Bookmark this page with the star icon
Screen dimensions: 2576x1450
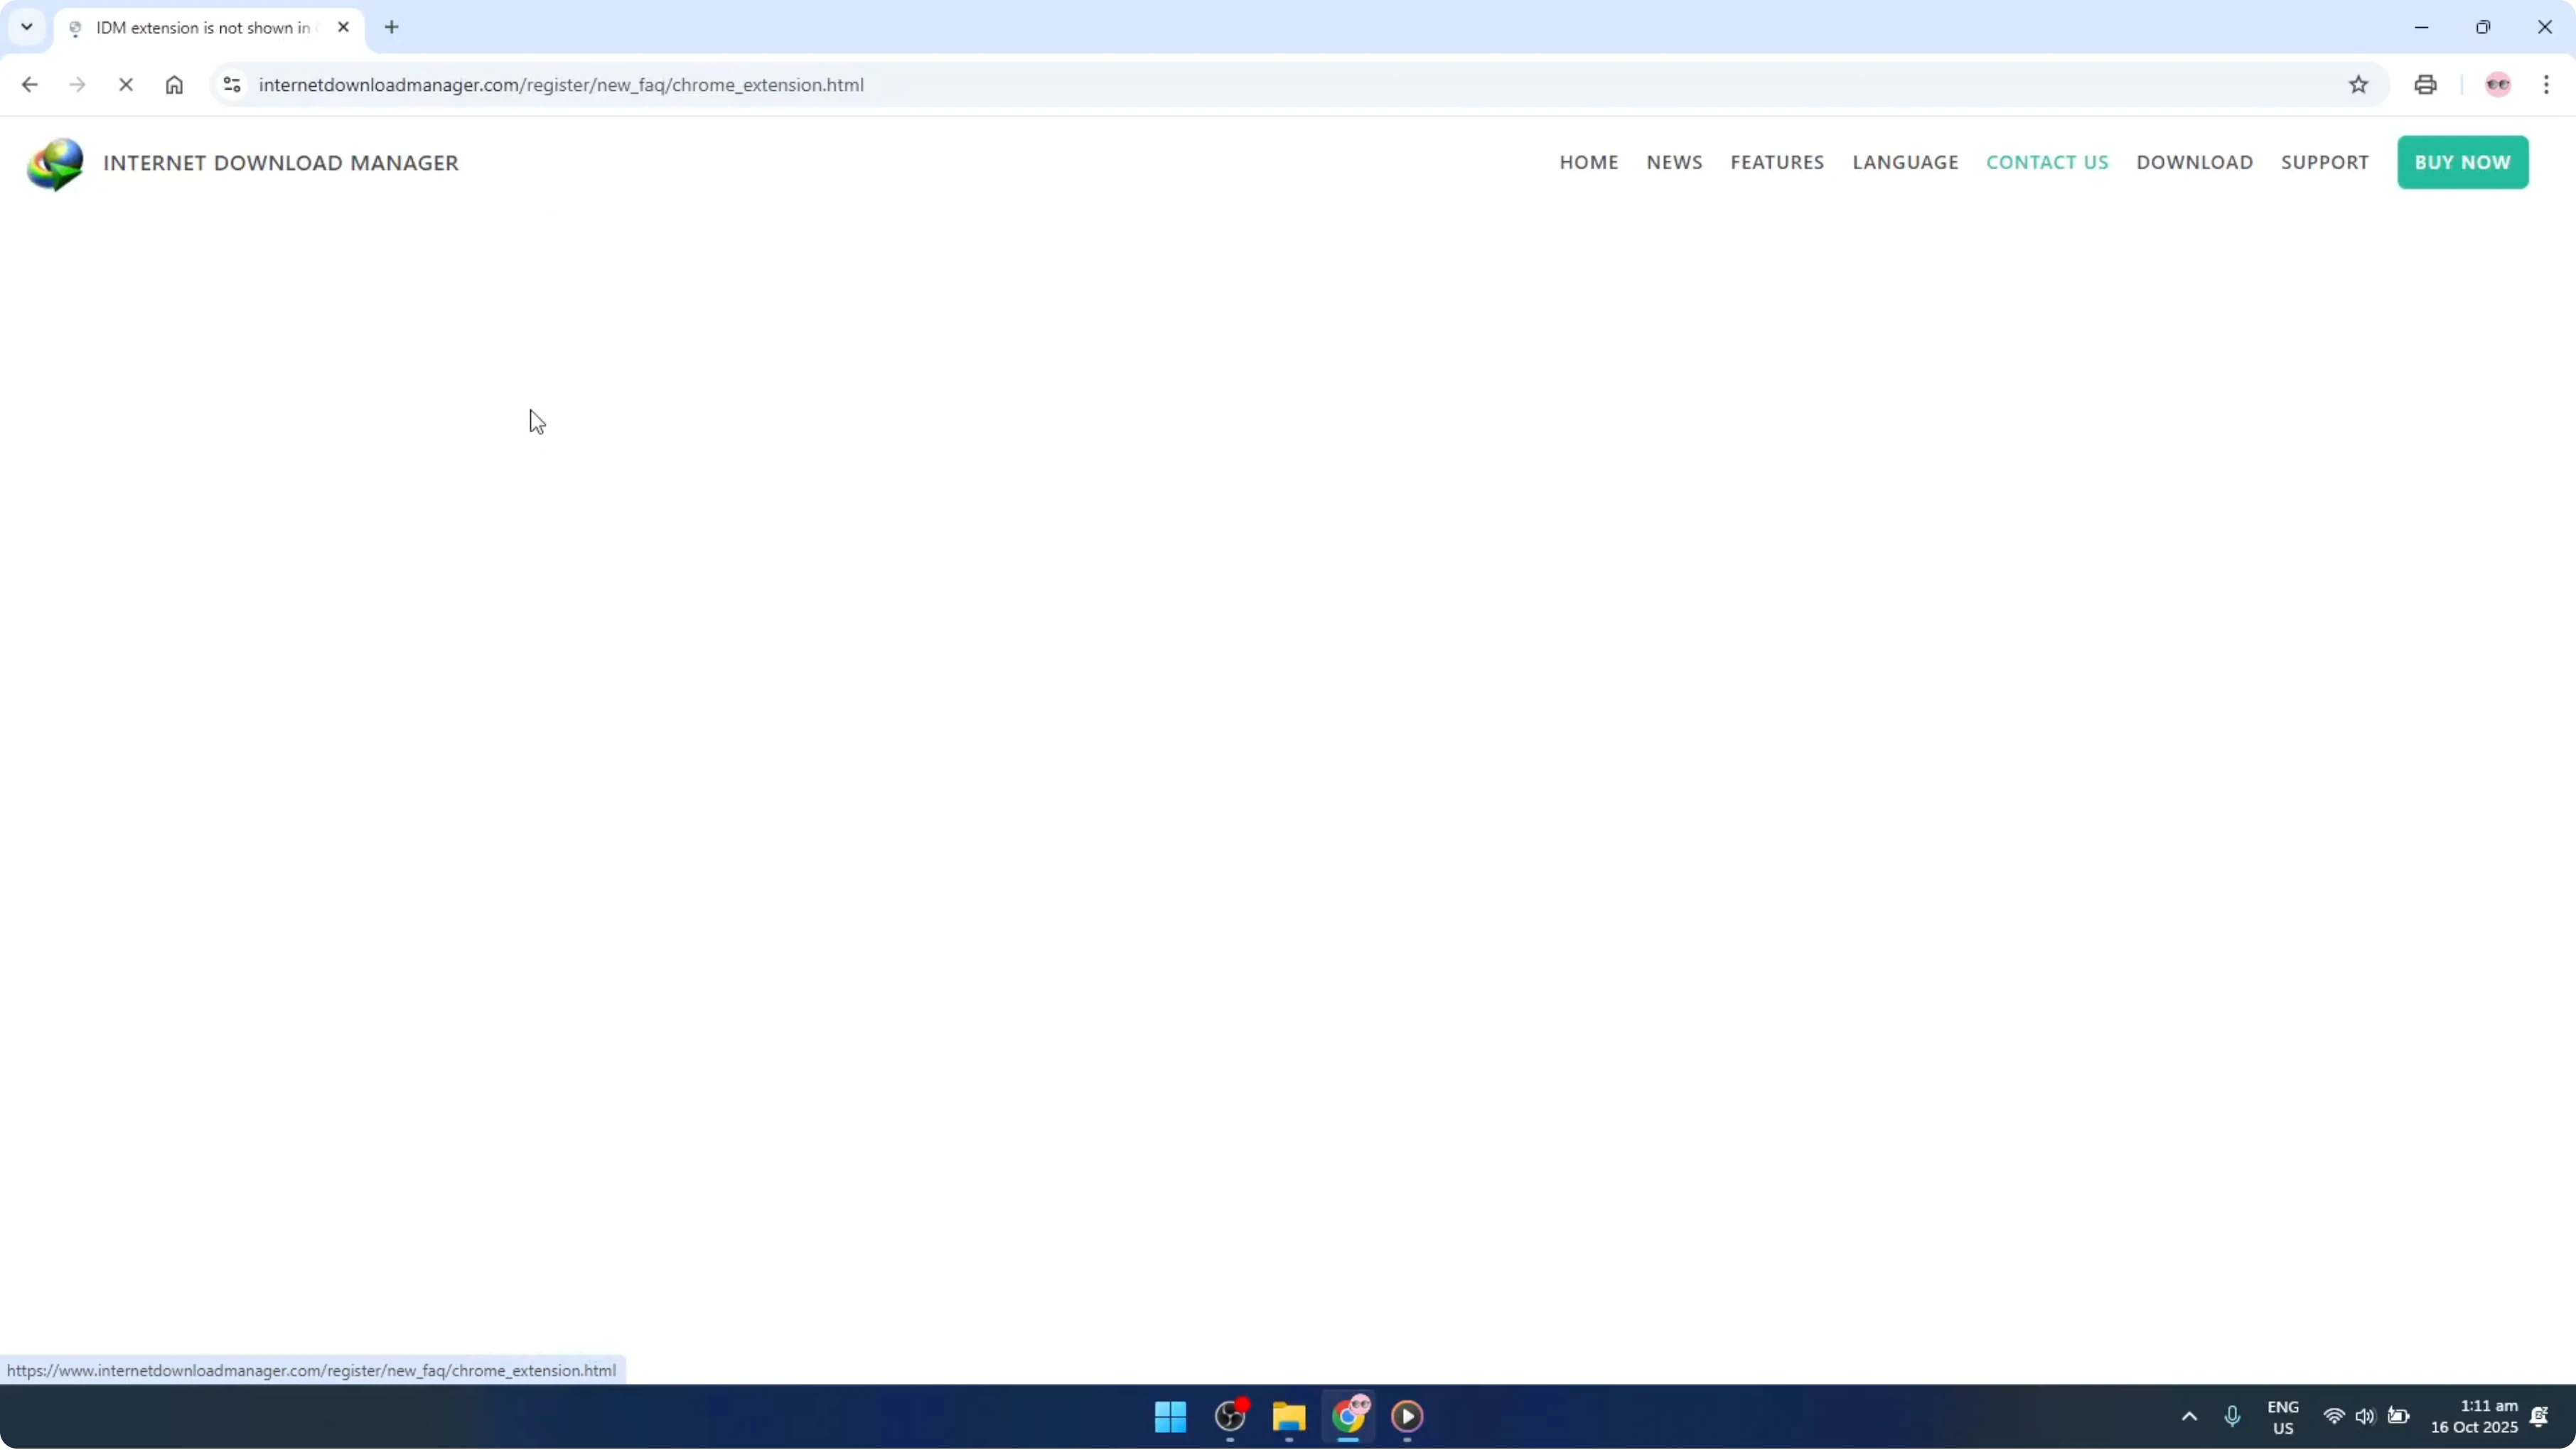pyautogui.click(x=2358, y=84)
